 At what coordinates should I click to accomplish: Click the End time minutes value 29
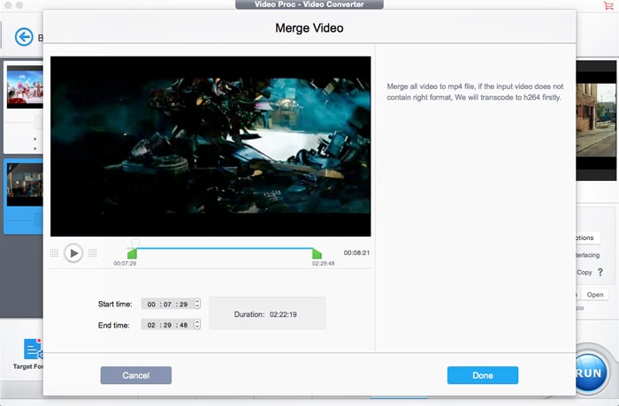pyautogui.click(x=167, y=325)
